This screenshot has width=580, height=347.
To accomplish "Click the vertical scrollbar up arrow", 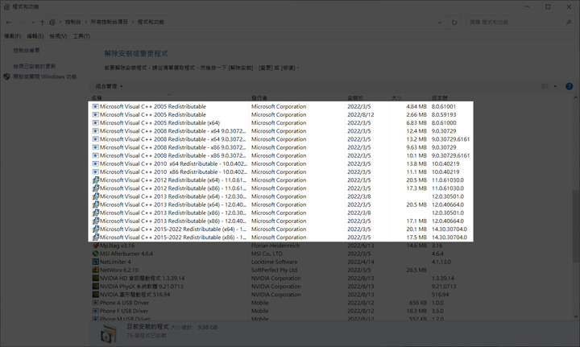I will pos(575,97).
